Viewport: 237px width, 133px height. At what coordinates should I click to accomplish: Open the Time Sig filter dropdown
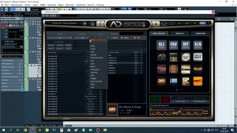pyautogui.click(x=114, y=38)
